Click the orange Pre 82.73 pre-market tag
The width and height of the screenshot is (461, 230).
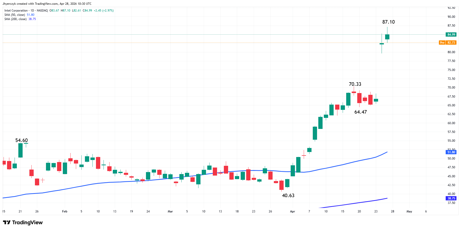448,43
